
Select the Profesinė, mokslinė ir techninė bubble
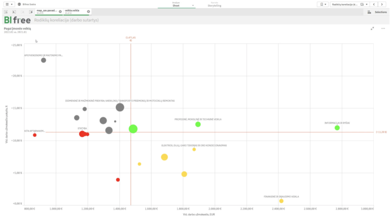198,125
